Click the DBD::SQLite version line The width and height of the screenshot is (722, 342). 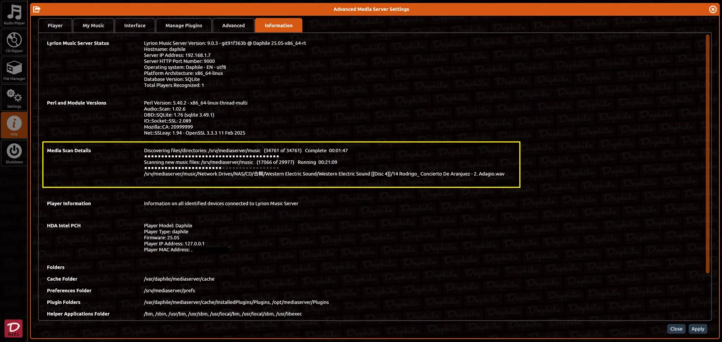179,115
